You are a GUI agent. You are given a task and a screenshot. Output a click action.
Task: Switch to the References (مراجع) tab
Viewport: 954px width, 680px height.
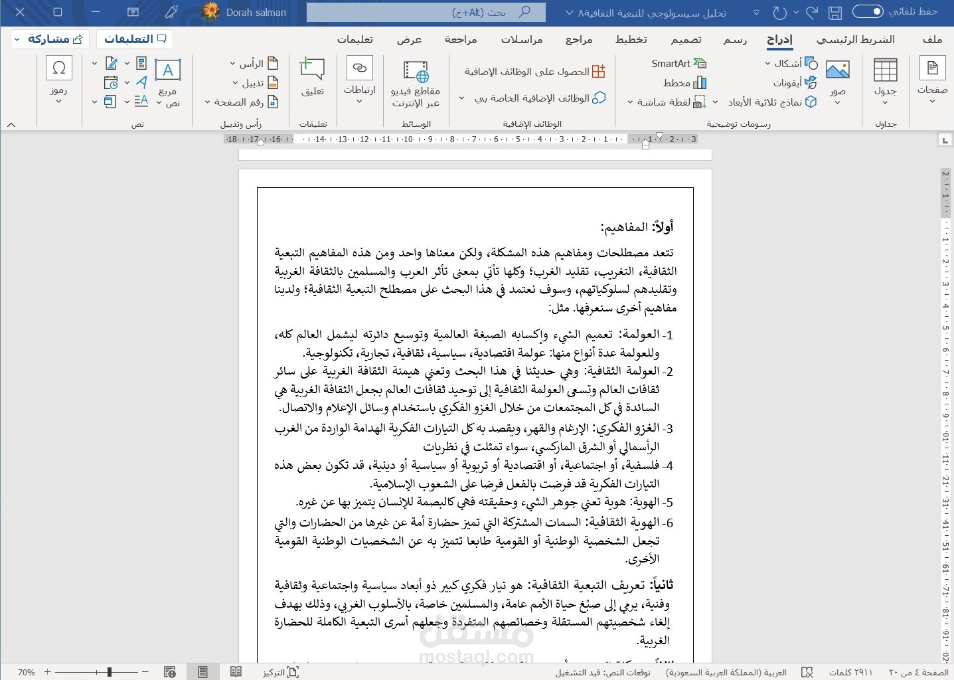coord(579,40)
